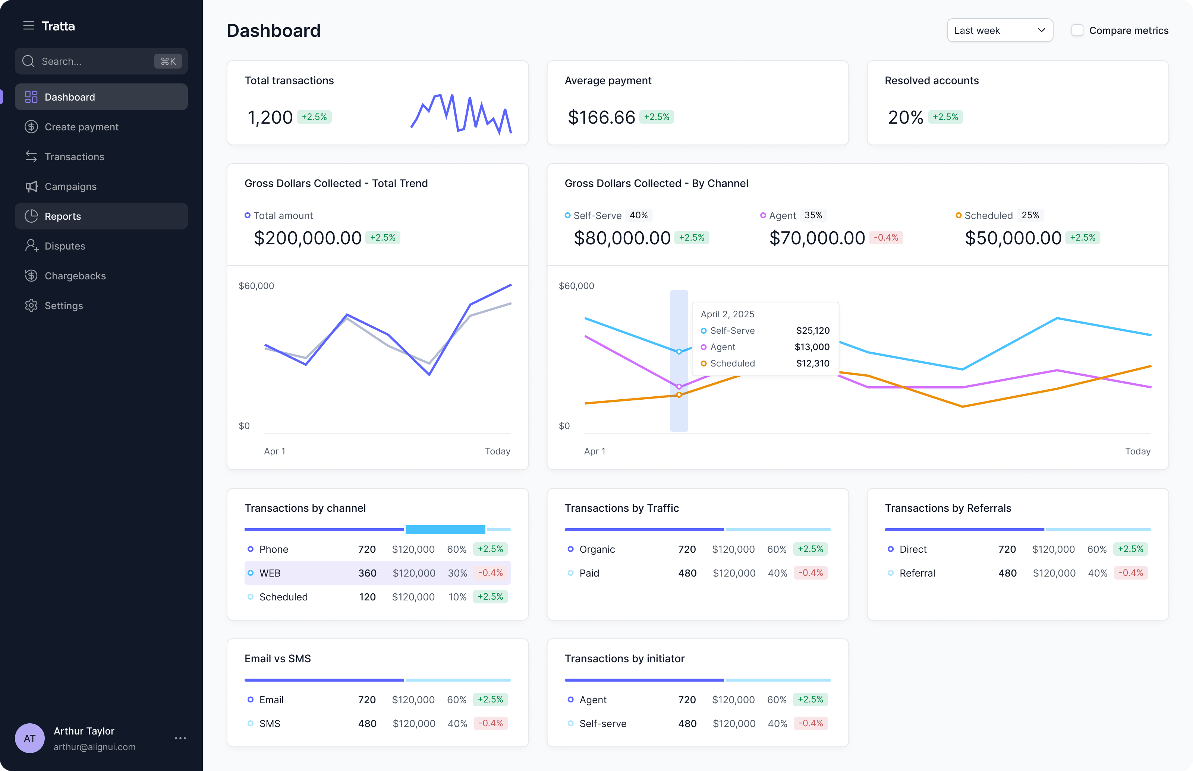
Task: Open the Campaigns menu item
Action: tap(71, 186)
